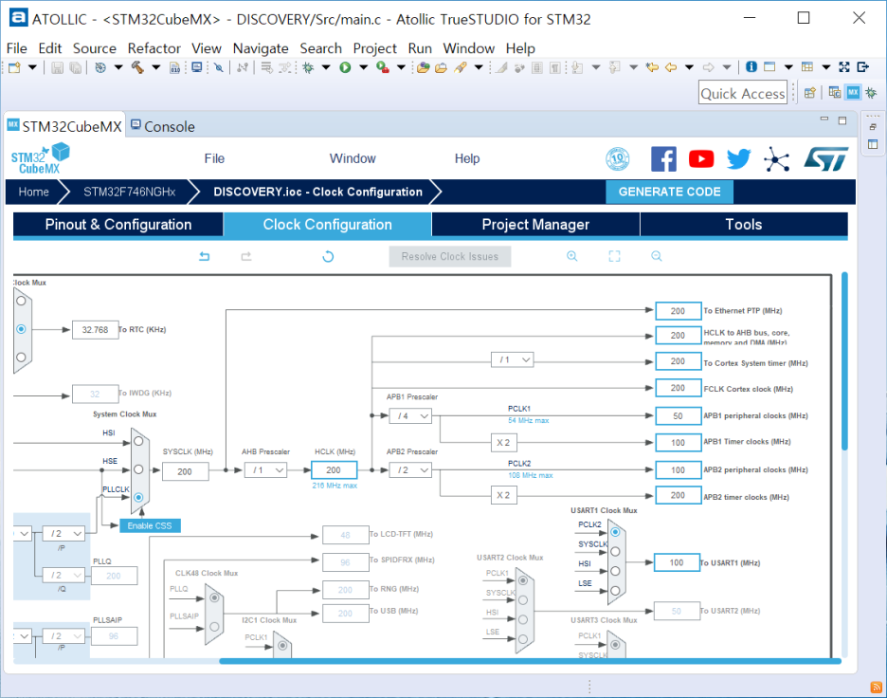Switch to the Debug perspective bug icon
The width and height of the screenshot is (887, 698).
(x=871, y=92)
